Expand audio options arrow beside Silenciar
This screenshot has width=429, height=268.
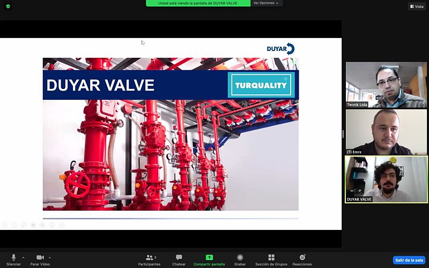pos(23,258)
